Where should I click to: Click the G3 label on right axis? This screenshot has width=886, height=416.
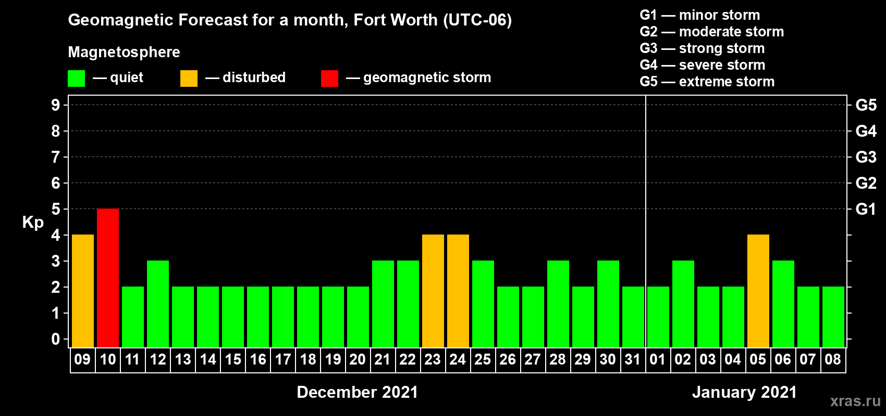(x=866, y=157)
